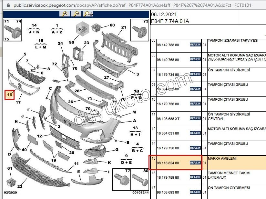Viewport: 266px width, 199px height.
Task: Click the zoom in magnifier icon
Action: pyautogui.click(x=65, y=14)
